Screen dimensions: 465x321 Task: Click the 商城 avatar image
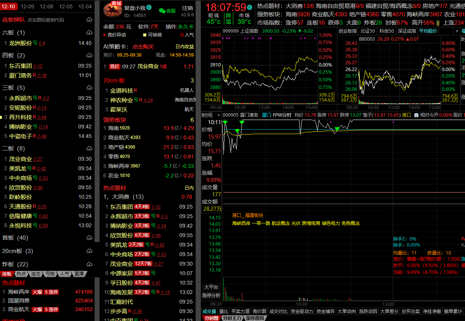113,9
